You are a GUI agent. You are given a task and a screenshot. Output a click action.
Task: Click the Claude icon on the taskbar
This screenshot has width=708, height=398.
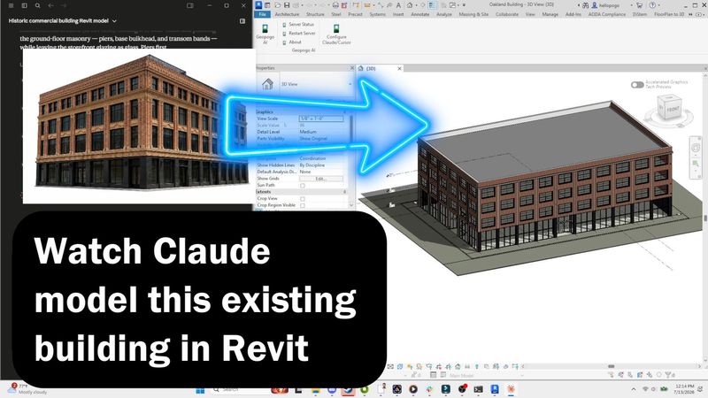511,389
